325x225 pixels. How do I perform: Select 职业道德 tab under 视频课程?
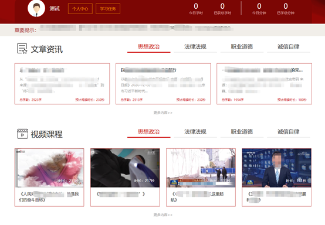click(x=242, y=132)
